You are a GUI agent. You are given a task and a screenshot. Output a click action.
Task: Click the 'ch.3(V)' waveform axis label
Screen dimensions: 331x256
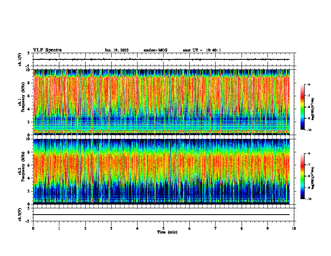20,215
